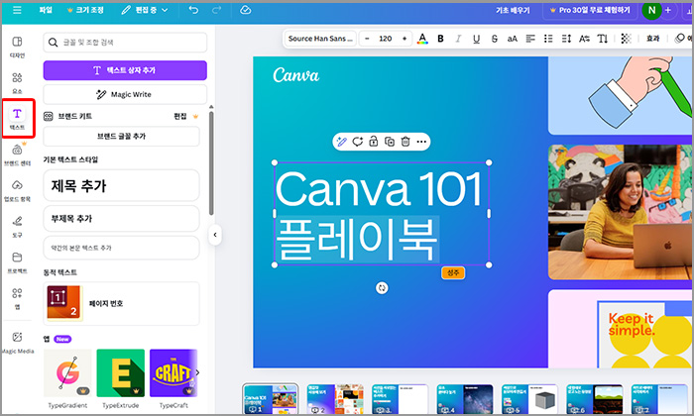Image resolution: width=694 pixels, height=416 pixels.
Task: Open transparency checkerboard control
Action: click(x=626, y=39)
